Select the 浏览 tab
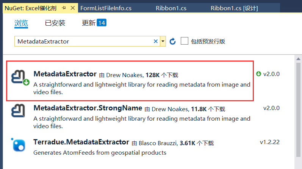The image size is (302, 169). (21, 23)
